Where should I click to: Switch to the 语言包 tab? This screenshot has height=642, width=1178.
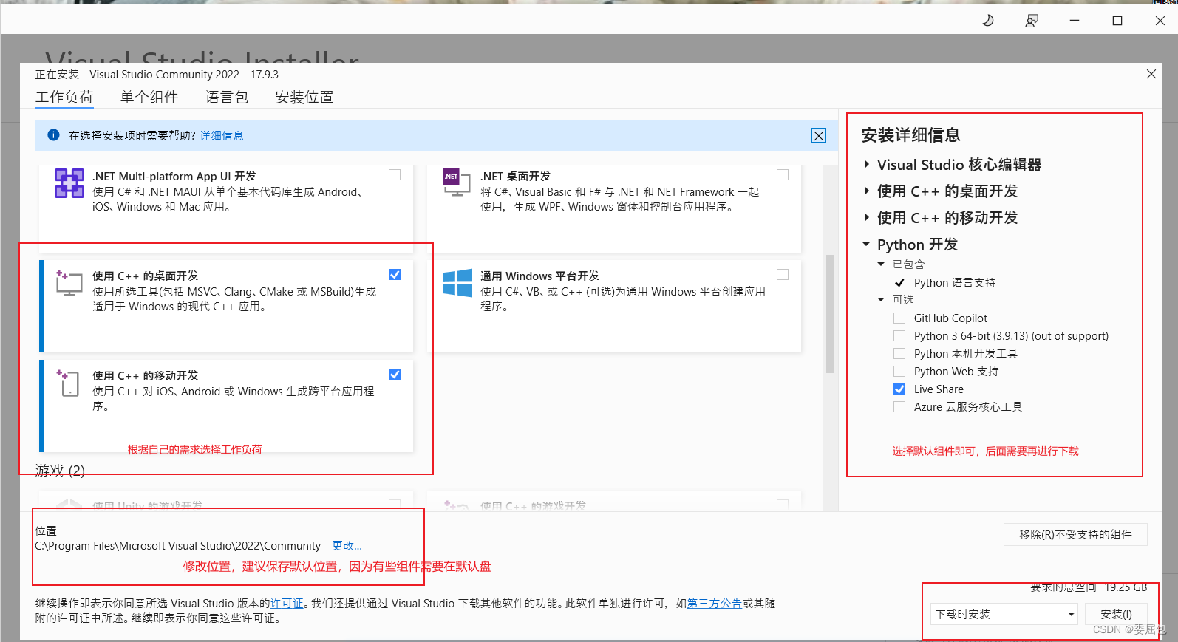227,98
